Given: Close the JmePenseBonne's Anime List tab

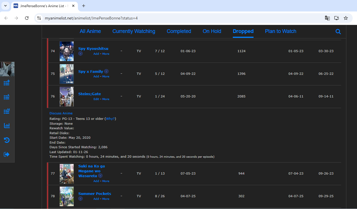Looking at the screenshot, I should [x=74, y=6].
